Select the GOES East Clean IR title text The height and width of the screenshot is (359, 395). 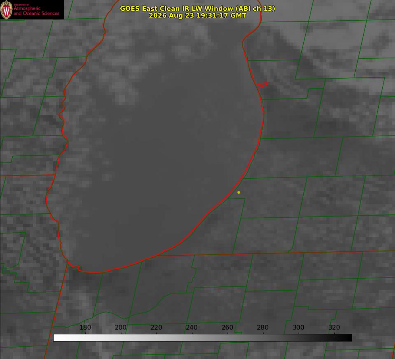198,8
